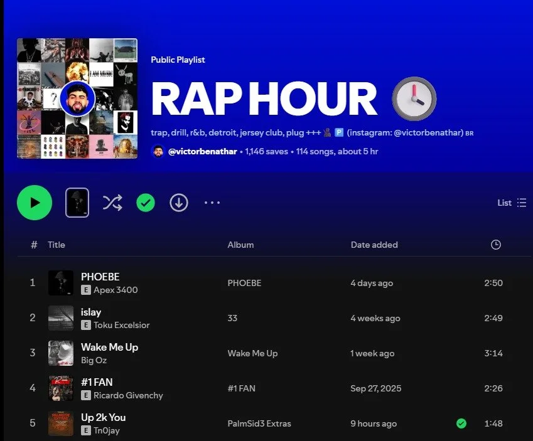Toggle the green saved checkmark in the toolbar
The image size is (533, 441).
(x=145, y=203)
